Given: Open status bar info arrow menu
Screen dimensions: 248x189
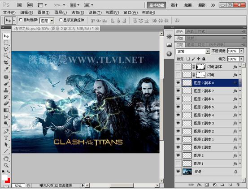Looking at the screenshot, I should click(x=83, y=185).
